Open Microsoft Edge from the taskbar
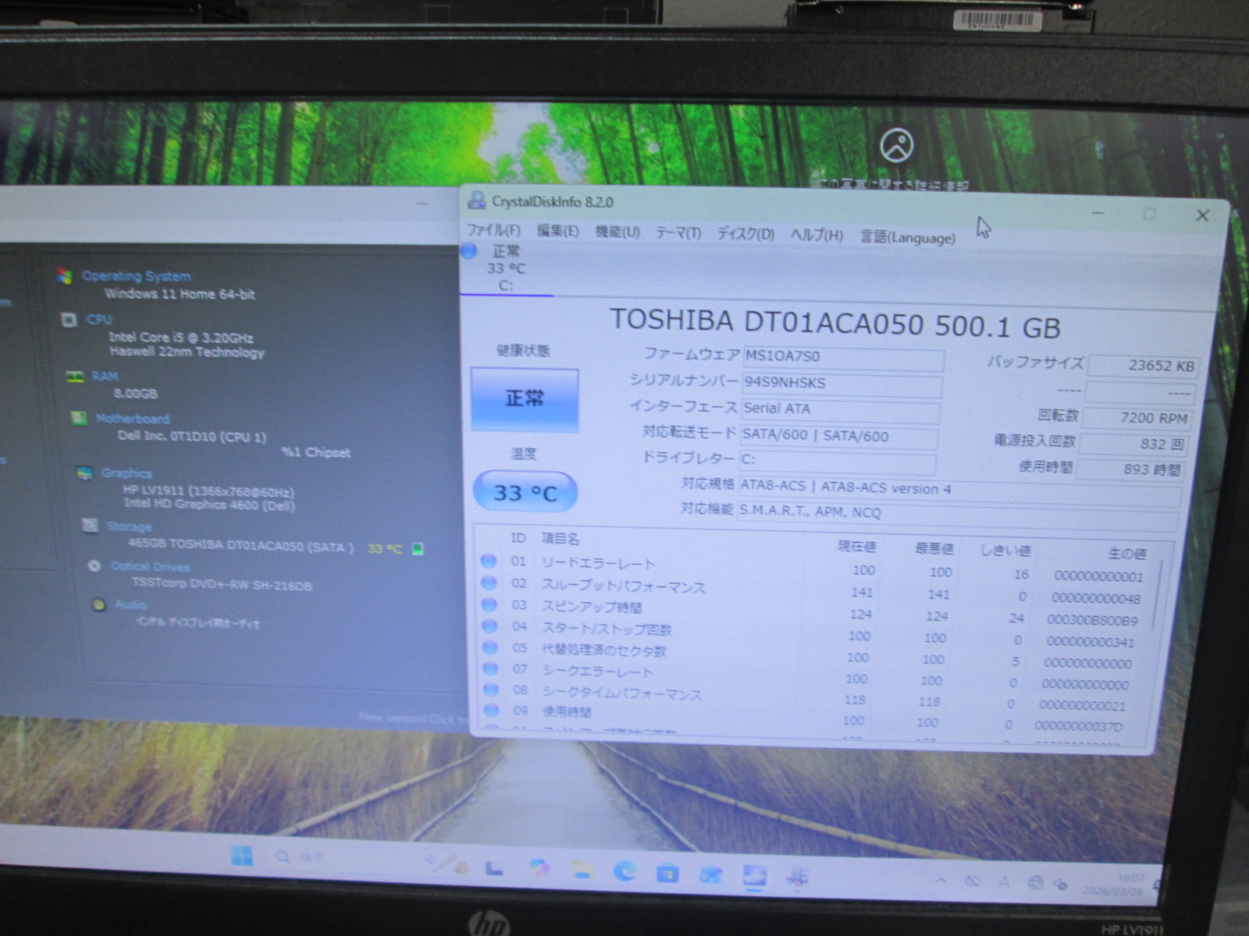 pyautogui.click(x=624, y=870)
